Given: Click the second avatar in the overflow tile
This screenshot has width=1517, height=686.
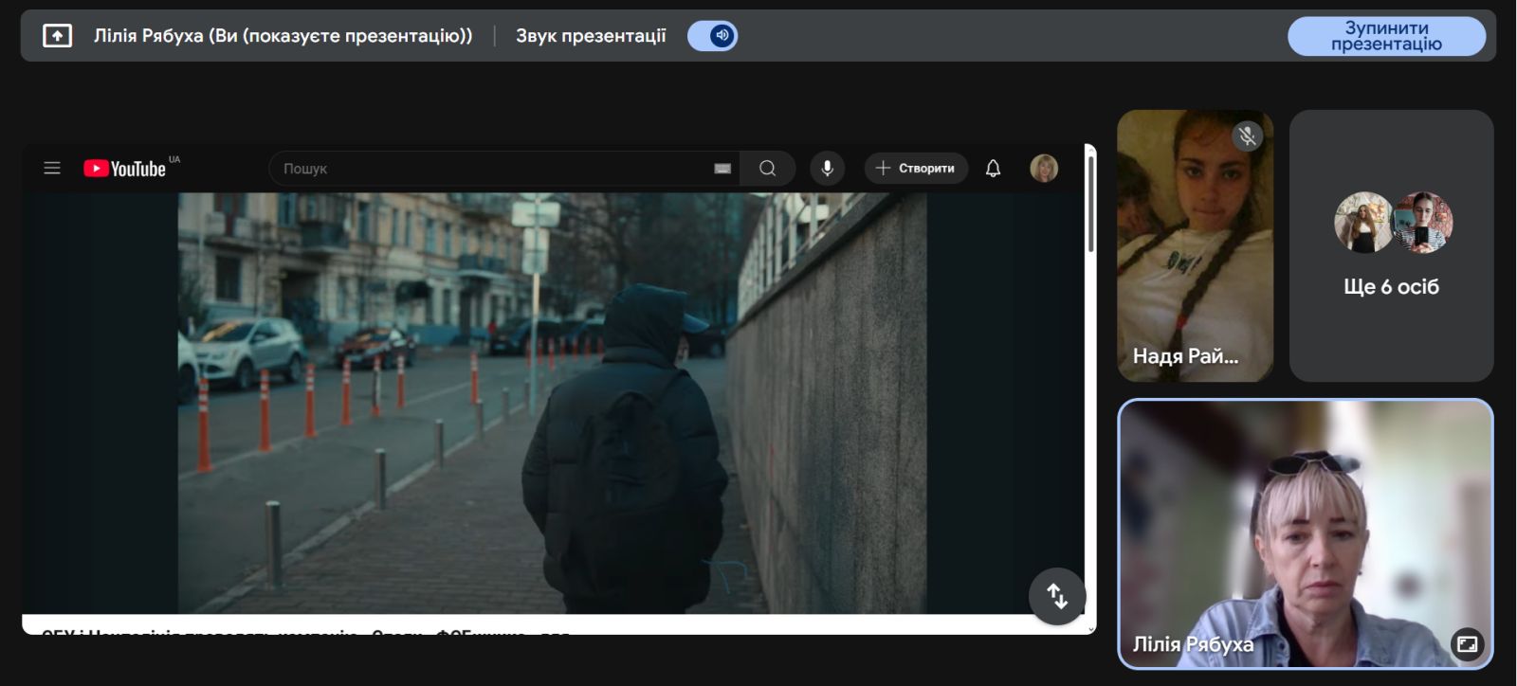Looking at the screenshot, I should [1423, 223].
